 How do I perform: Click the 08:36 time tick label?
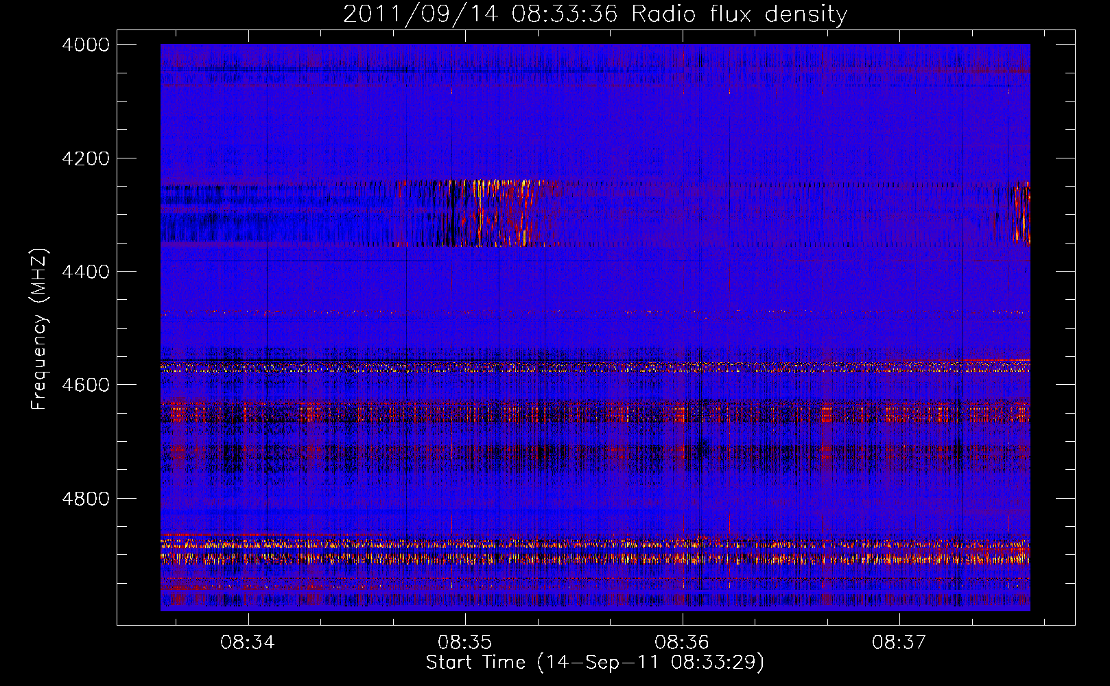tap(682, 643)
